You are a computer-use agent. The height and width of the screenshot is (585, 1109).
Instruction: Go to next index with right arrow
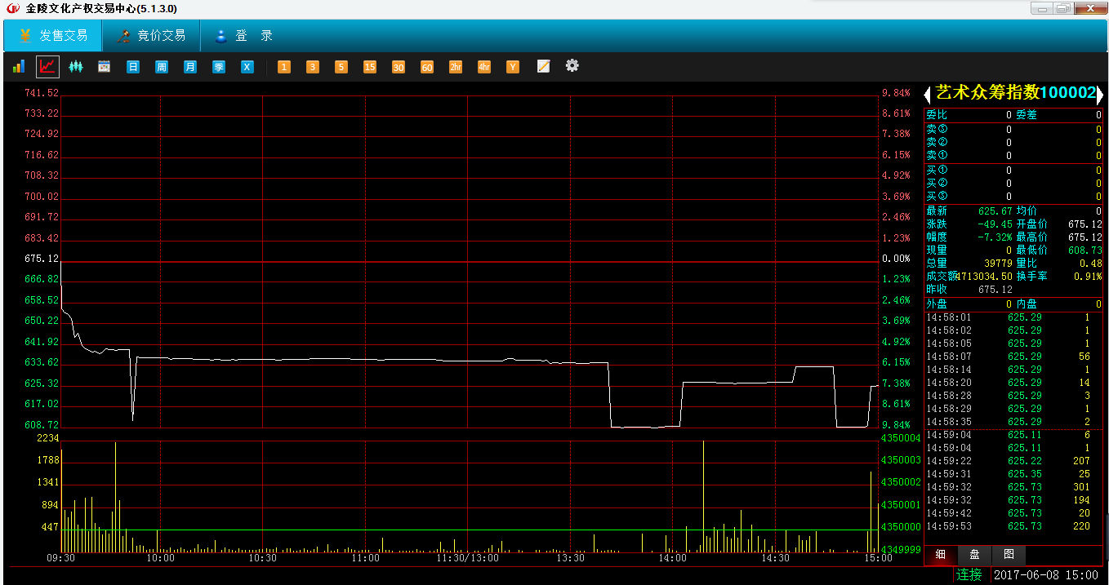pos(1099,94)
